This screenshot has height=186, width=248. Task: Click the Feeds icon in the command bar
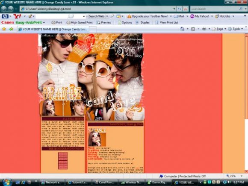pyautogui.click(x=193, y=29)
